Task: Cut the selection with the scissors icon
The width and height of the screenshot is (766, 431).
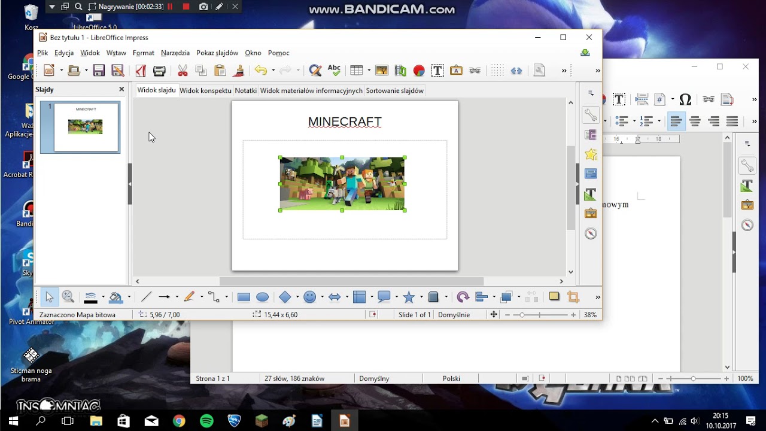Action: pos(183,71)
